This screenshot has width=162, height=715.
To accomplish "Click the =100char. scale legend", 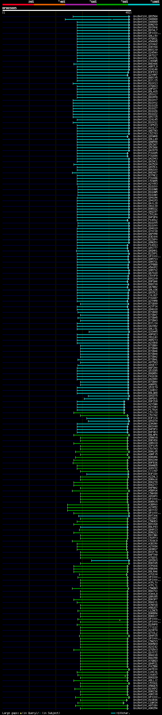I will tap(120, 713).
